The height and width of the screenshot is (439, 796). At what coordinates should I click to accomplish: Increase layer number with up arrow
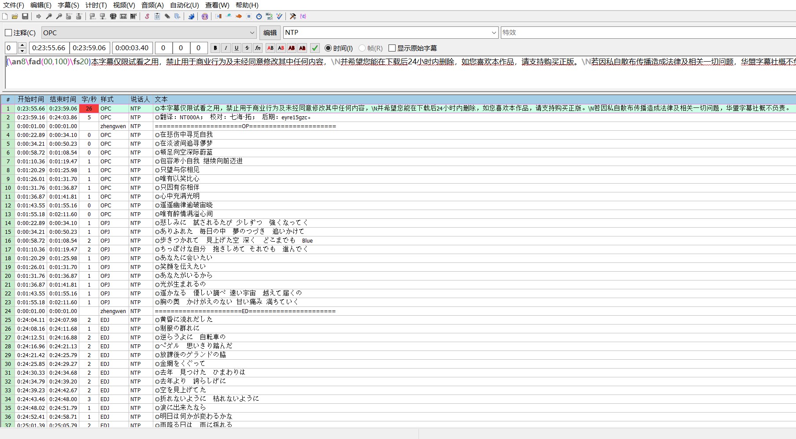point(22,45)
